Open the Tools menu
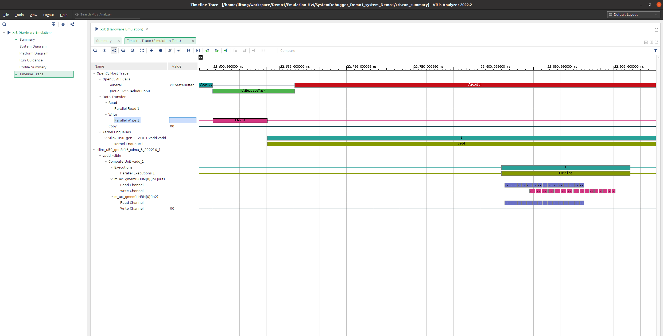The width and height of the screenshot is (663, 336). (x=19, y=15)
